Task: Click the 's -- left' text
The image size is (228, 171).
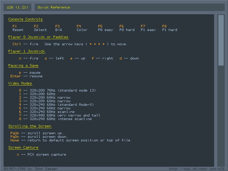Action: (x=54, y=58)
